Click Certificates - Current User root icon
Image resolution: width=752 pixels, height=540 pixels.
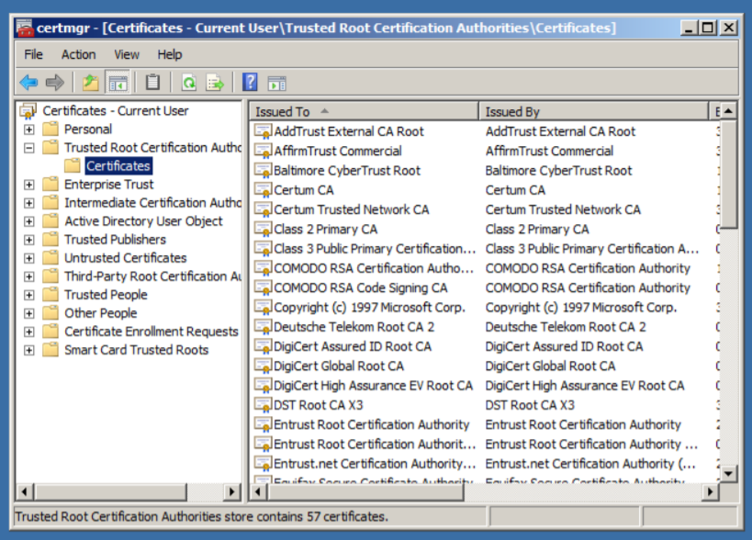coord(28,111)
